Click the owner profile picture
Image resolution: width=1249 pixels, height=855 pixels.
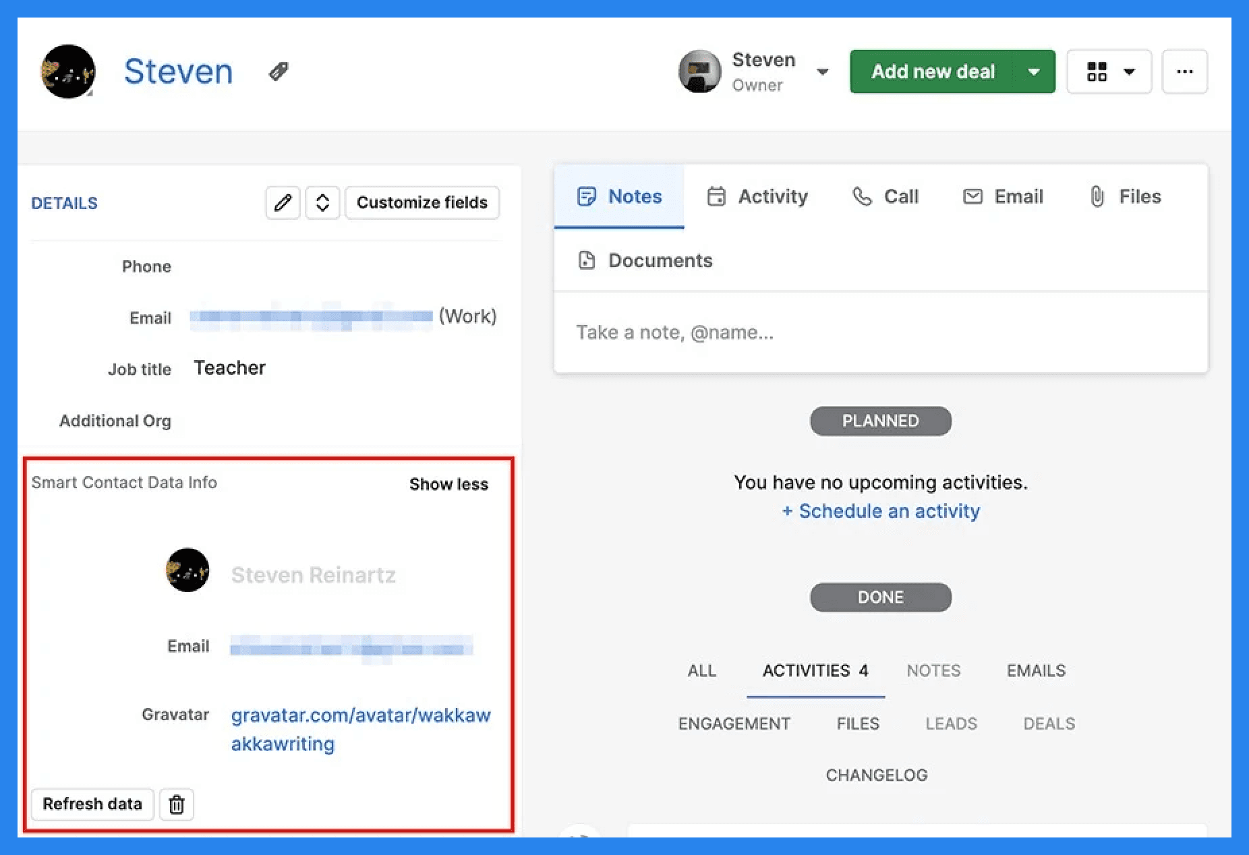pos(699,71)
